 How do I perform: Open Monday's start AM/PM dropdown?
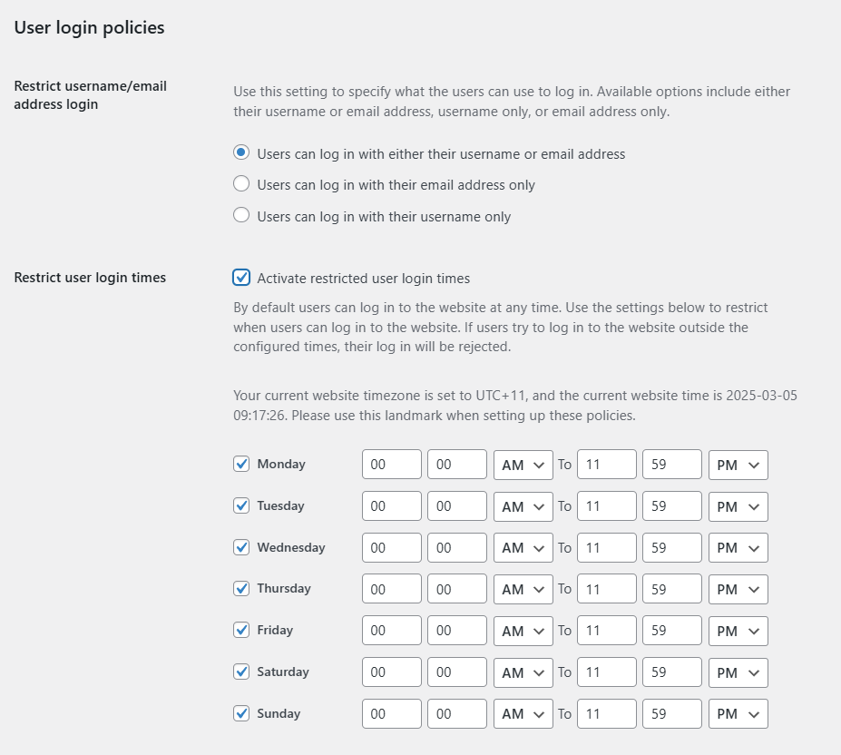(x=523, y=465)
